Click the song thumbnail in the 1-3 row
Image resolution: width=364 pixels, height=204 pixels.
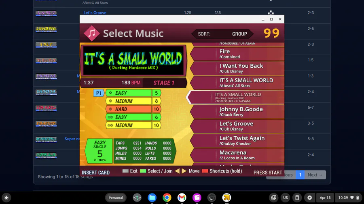coord(46,76)
